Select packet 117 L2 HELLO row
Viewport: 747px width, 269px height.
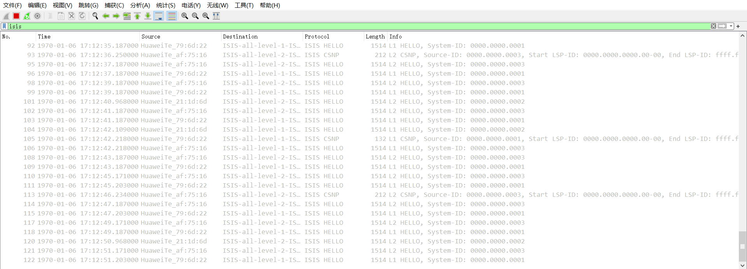click(x=370, y=223)
